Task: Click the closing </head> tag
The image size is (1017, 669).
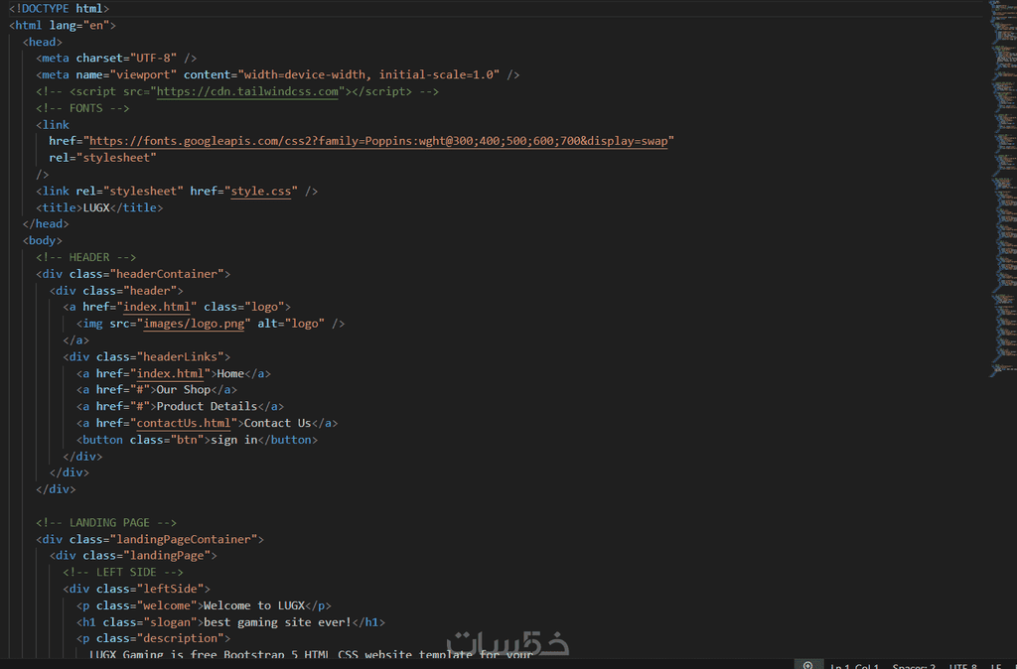Action: [46, 223]
